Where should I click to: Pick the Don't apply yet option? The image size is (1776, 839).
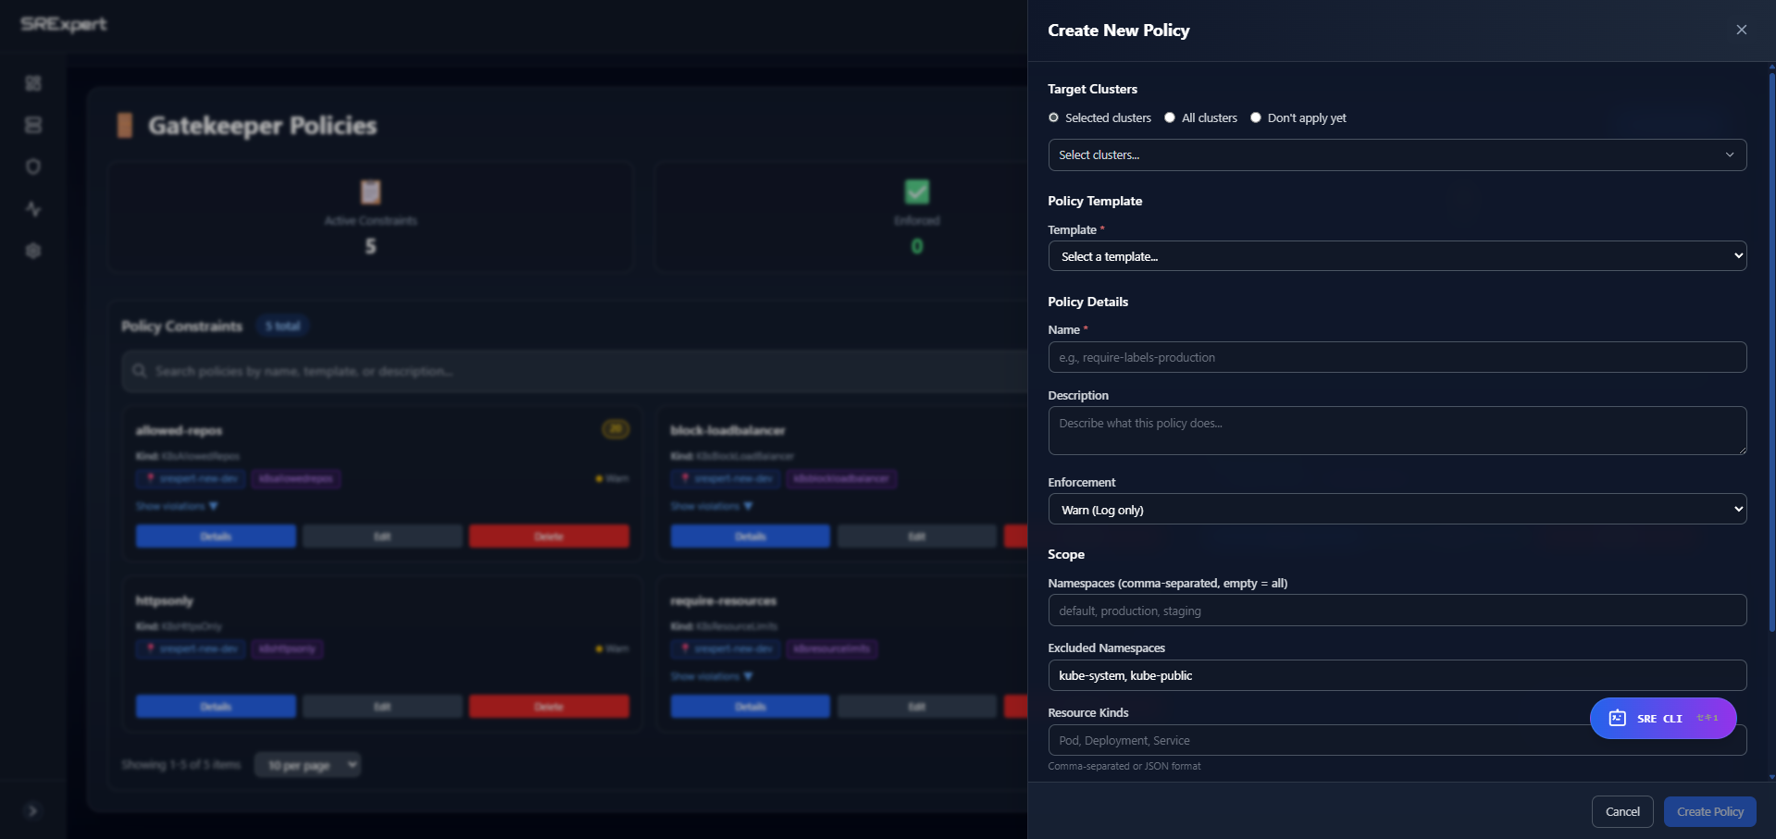[x=1256, y=117]
